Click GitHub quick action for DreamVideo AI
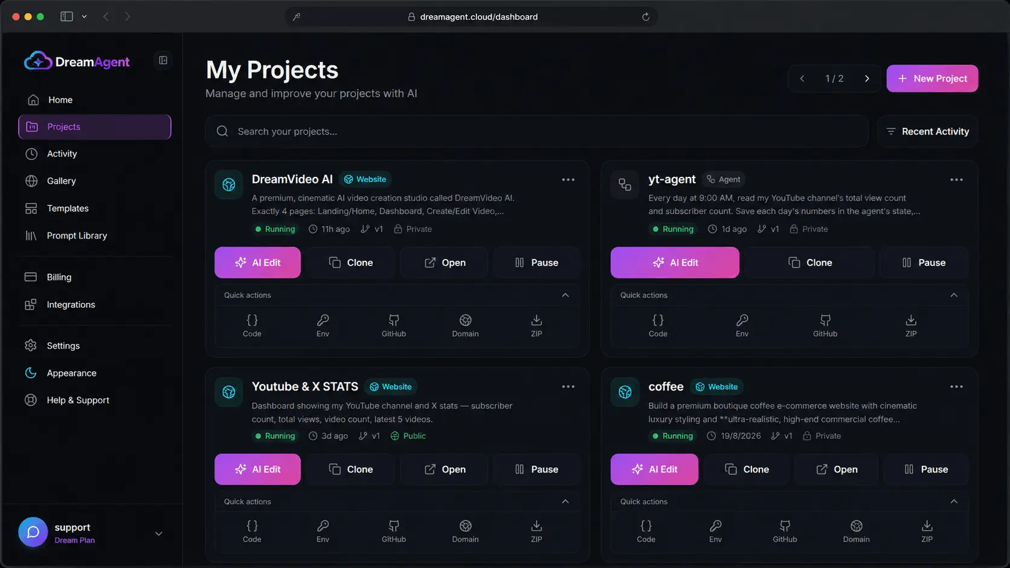This screenshot has height=568, width=1010. coord(394,325)
